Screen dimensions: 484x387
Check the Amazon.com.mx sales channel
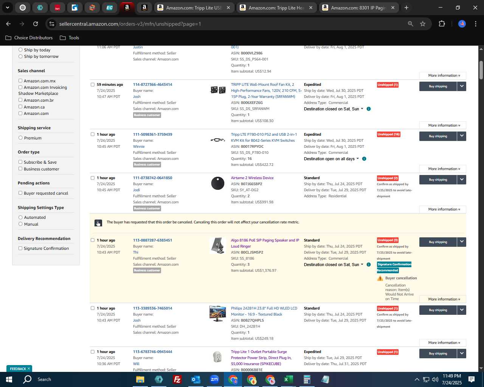pyautogui.click(x=20, y=80)
